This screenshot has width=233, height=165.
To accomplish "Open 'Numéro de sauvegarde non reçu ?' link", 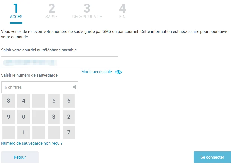I will coord(32,143).
